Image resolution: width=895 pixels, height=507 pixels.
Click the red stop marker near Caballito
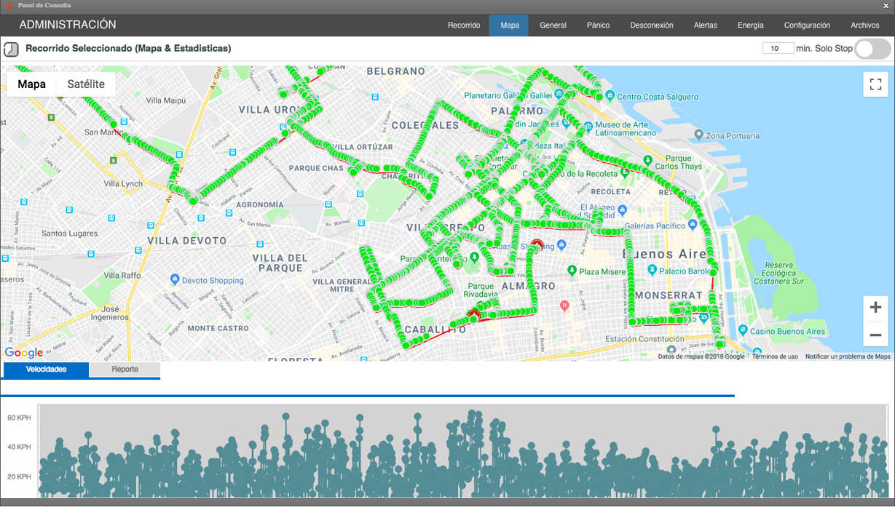point(473,315)
